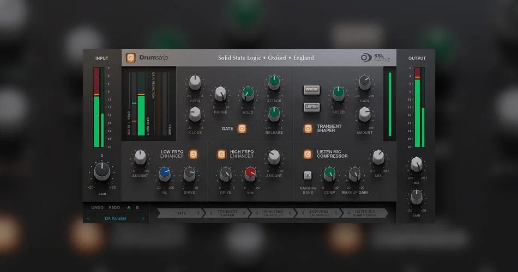
Task: Open the DA Parallel preset menu
Action: tap(115, 218)
